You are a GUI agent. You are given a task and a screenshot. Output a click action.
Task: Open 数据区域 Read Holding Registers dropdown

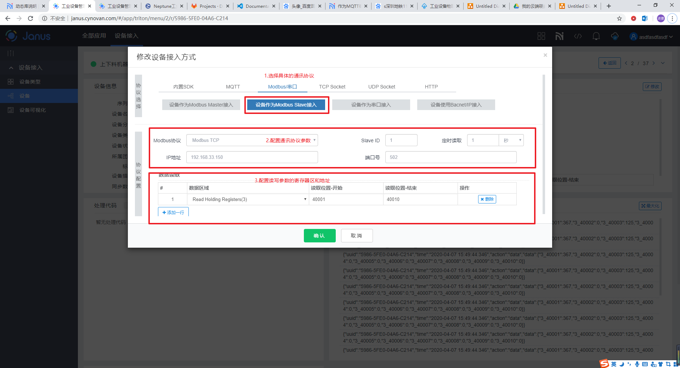pos(248,199)
